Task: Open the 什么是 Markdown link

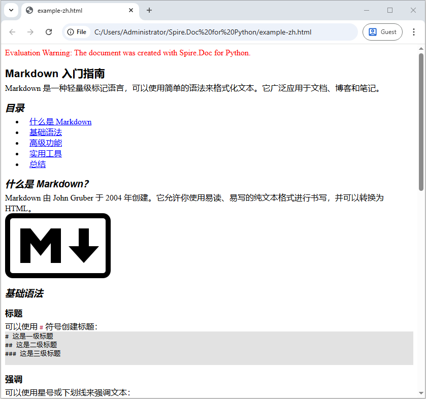Action: [x=60, y=122]
